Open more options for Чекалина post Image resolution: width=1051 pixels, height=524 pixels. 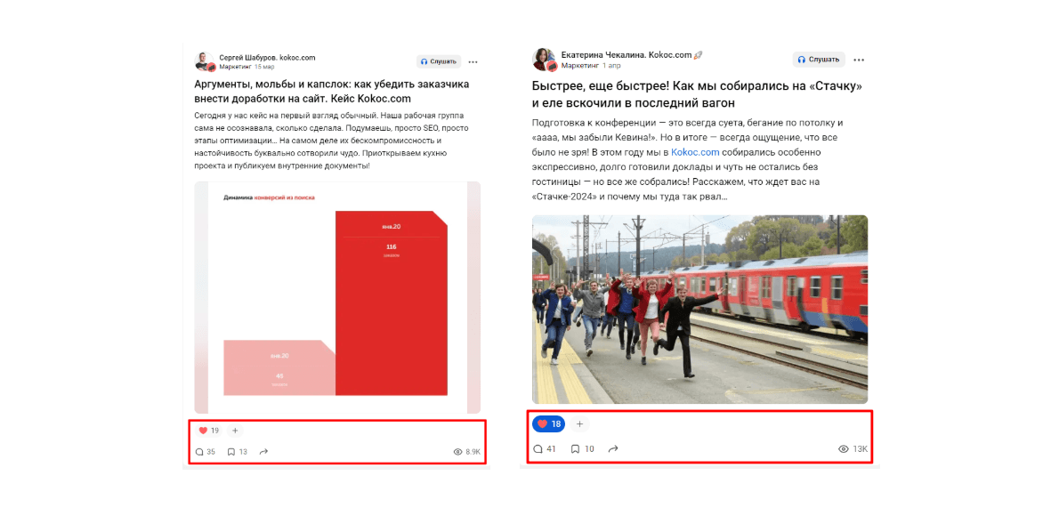[x=859, y=60]
